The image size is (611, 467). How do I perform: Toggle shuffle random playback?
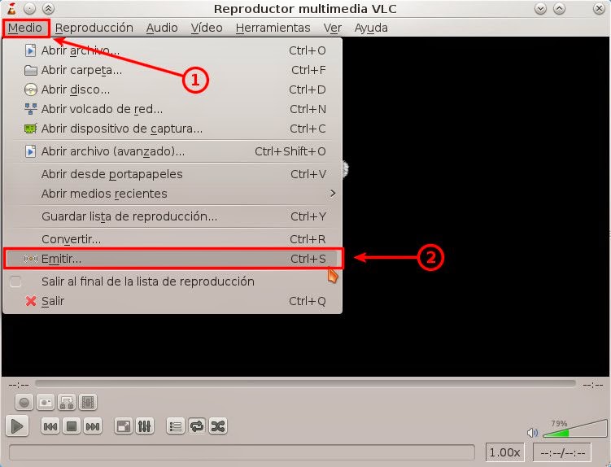click(x=218, y=426)
